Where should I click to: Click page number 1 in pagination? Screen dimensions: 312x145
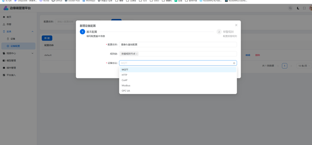285,66
